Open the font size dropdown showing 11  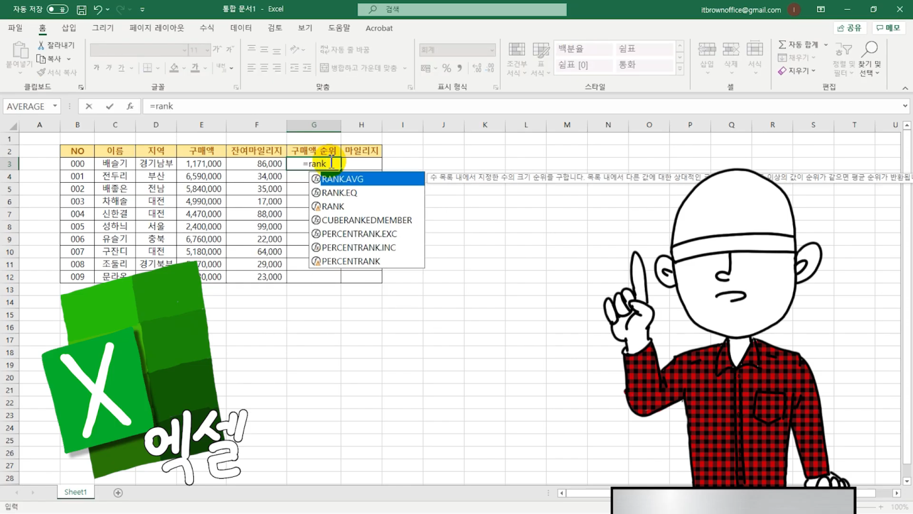point(207,50)
